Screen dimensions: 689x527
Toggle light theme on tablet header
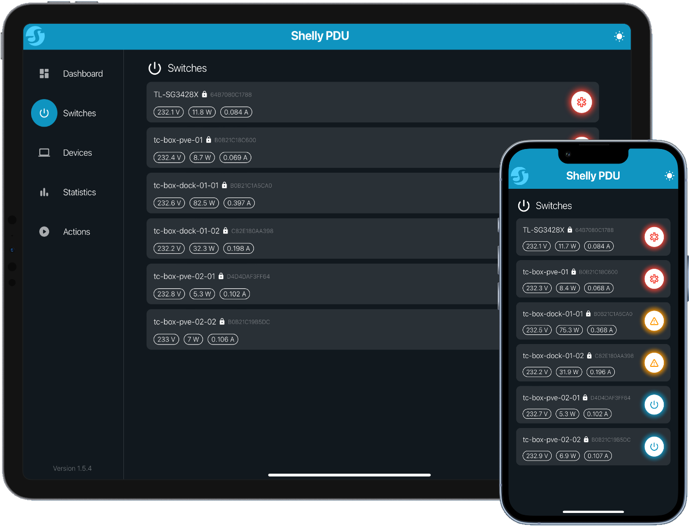point(619,36)
